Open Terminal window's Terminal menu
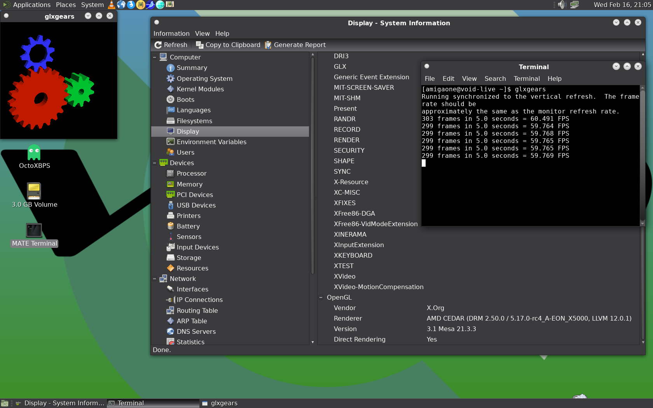 527,78
